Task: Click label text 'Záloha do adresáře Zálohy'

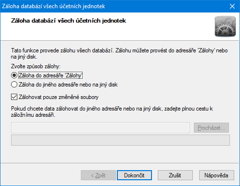Action: pyautogui.click(x=51, y=75)
